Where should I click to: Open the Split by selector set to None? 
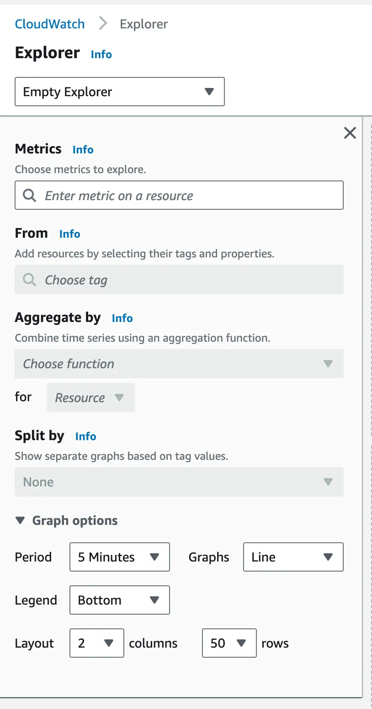[x=179, y=482]
